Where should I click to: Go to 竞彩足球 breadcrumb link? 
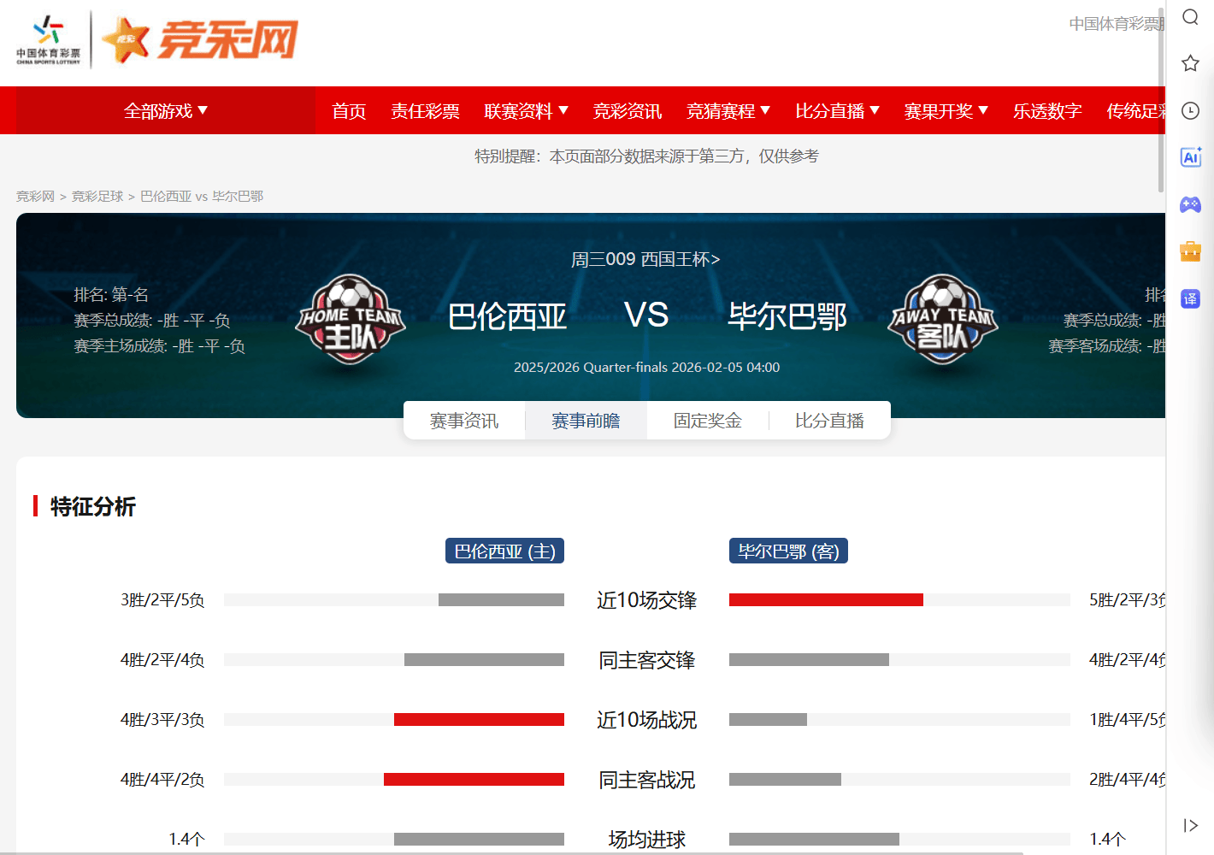[97, 197]
